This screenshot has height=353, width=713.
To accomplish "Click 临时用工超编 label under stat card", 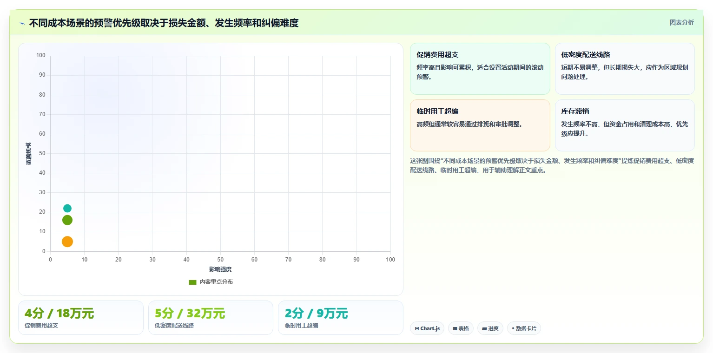I will click(x=301, y=326).
